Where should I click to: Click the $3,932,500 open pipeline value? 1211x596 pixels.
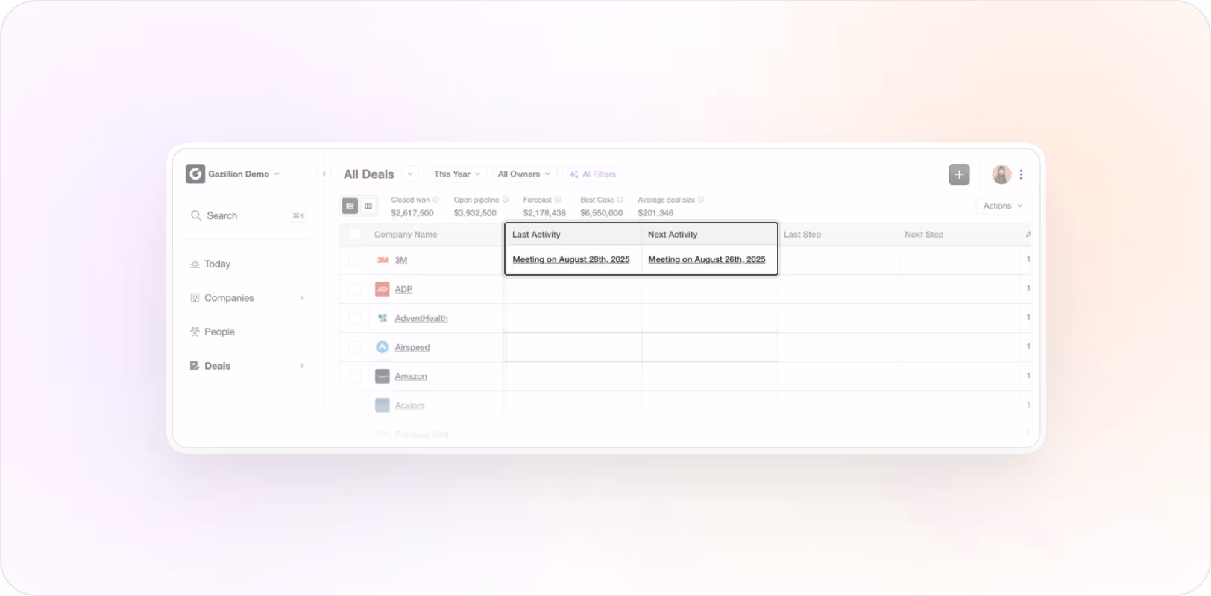click(475, 213)
